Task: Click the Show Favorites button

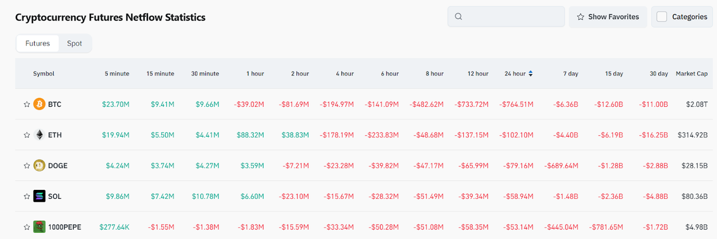Action: point(608,17)
